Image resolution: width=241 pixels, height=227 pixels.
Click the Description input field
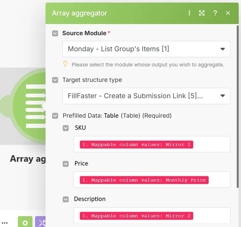[152, 215]
